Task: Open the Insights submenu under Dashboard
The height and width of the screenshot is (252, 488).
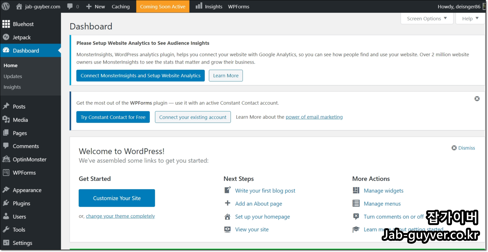Action: coord(12,87)
